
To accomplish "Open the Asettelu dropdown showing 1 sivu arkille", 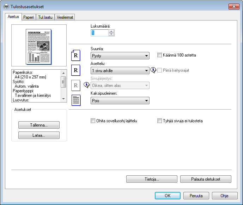I will pyautogui.click(x=120, y=70).
